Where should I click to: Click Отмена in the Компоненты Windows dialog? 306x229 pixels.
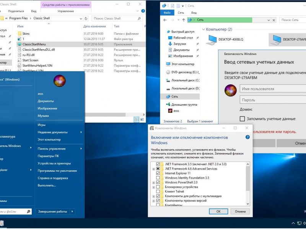240,211
